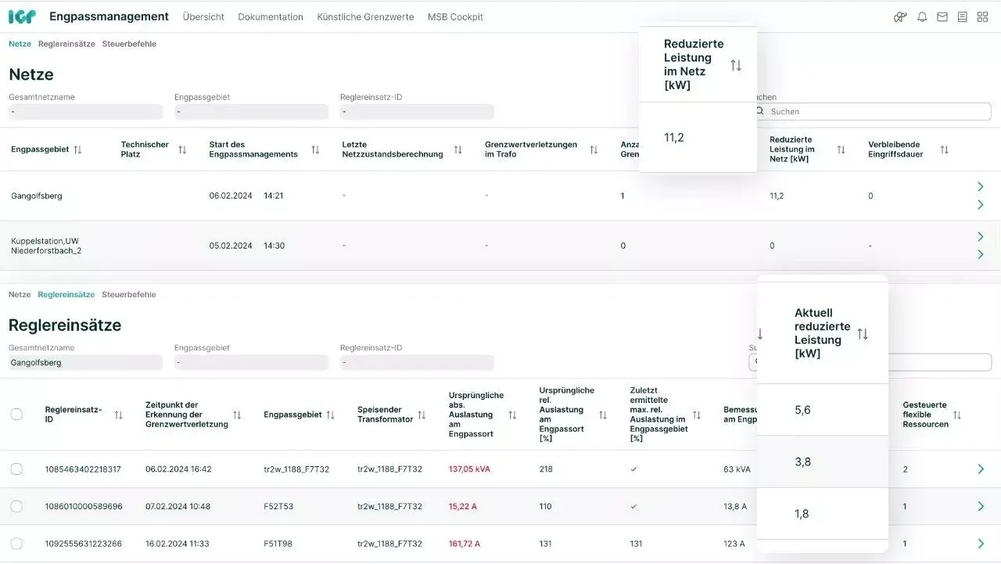
Task: Sort by Ursprüngliche abs. Auslastung column
Action: 512,415
